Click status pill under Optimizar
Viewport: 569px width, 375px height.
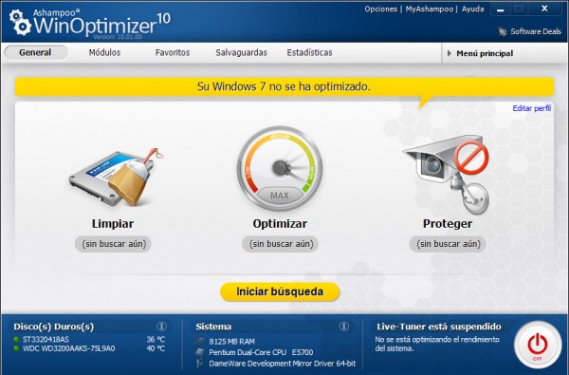pos(280,244)
